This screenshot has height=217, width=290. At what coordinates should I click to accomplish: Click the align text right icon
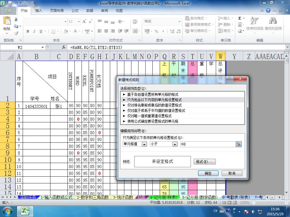113,31
